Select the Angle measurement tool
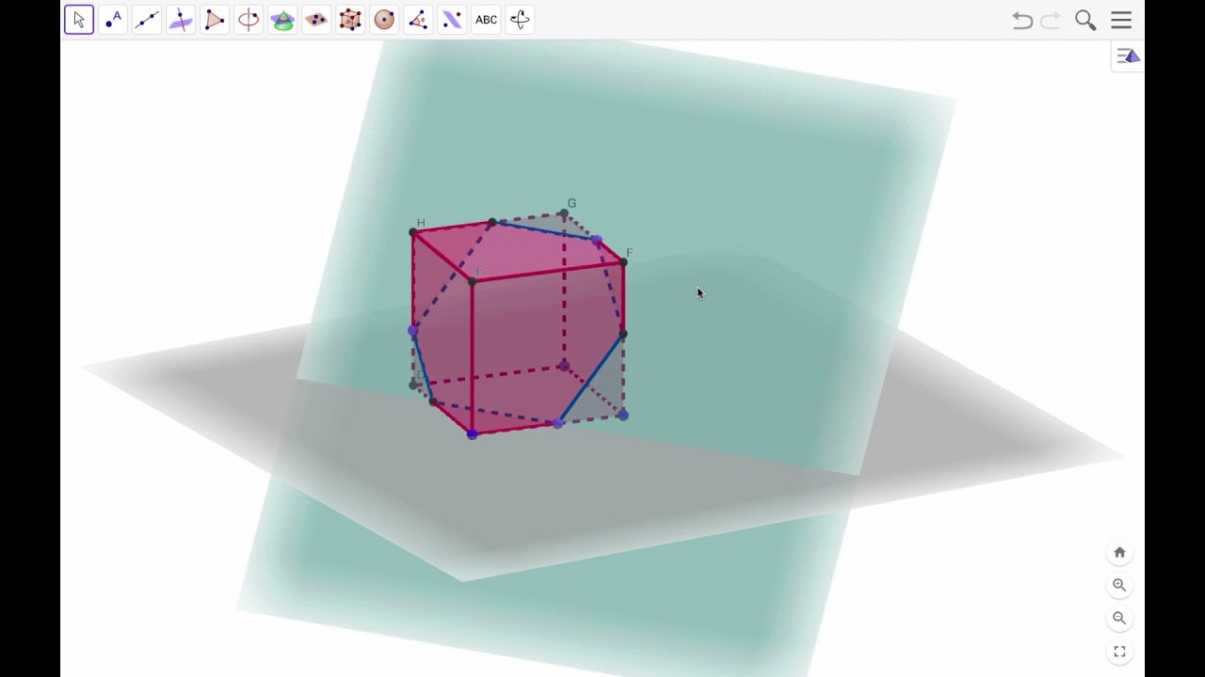 pyautogui.click(x=418, y=20)
